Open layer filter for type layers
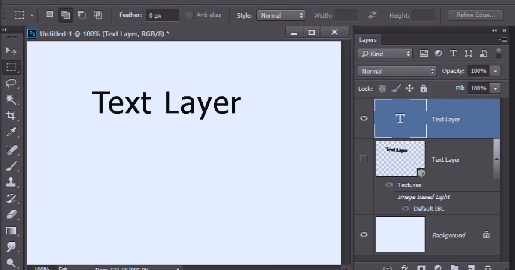 tap(453, 53)
